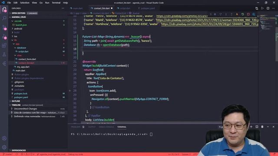This screenshot has height=156, width=278.
Task: Add a new terminal with plus icon
Action: click(x=251, y=127)
